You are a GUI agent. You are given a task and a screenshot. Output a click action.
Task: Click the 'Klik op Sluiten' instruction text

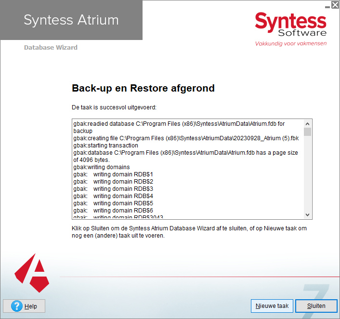coord(189,232)
